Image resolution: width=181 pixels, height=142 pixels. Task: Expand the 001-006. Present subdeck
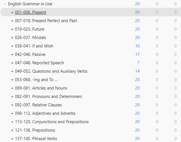pyautogui.click(x=12, y=12)
